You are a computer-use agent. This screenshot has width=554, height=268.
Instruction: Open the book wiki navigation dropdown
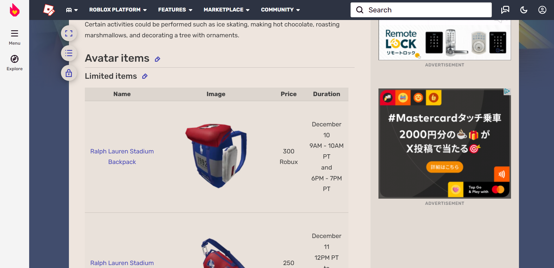(x=72, y=10)
